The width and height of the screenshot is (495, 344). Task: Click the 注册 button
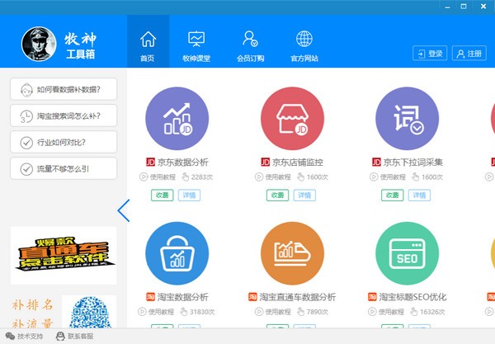point(469,54)
